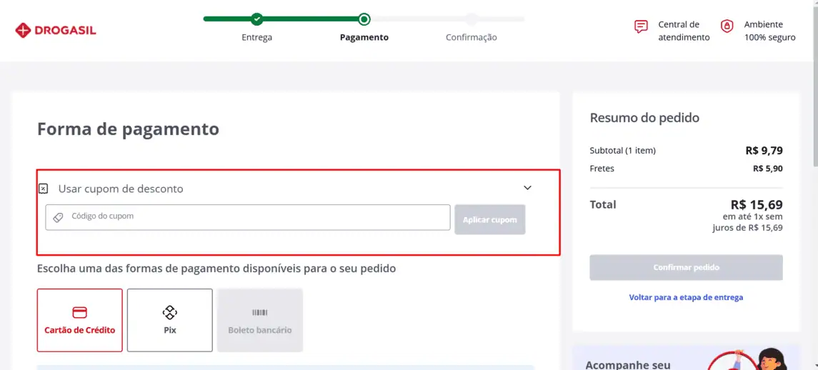Click the Ambiente 100% seguro shield icon
The image size is (818, 370).
coord(727,26)
